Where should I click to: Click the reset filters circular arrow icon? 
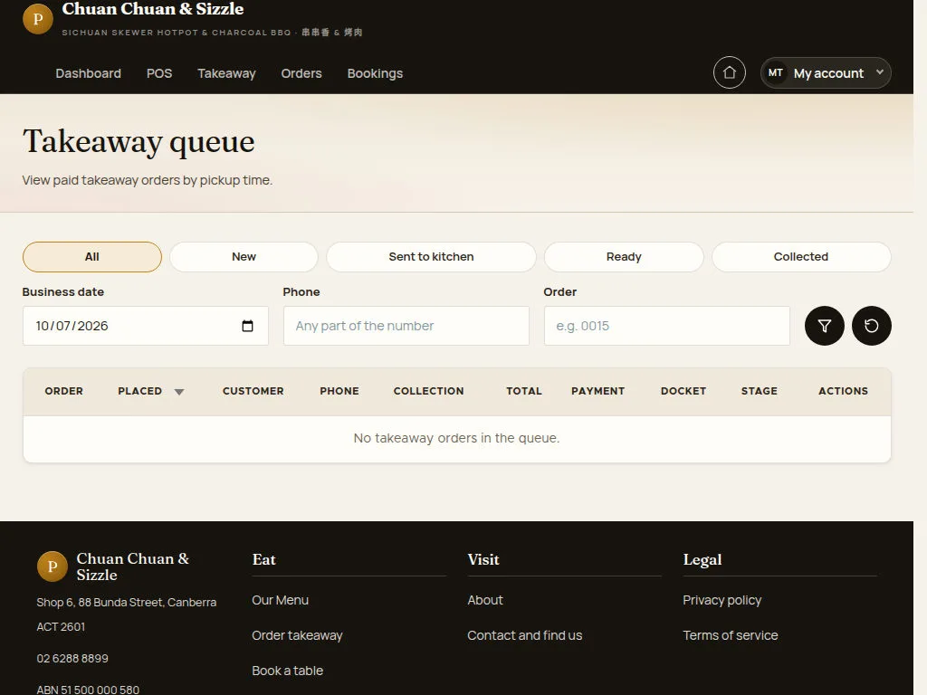click(x=872, y=326)
